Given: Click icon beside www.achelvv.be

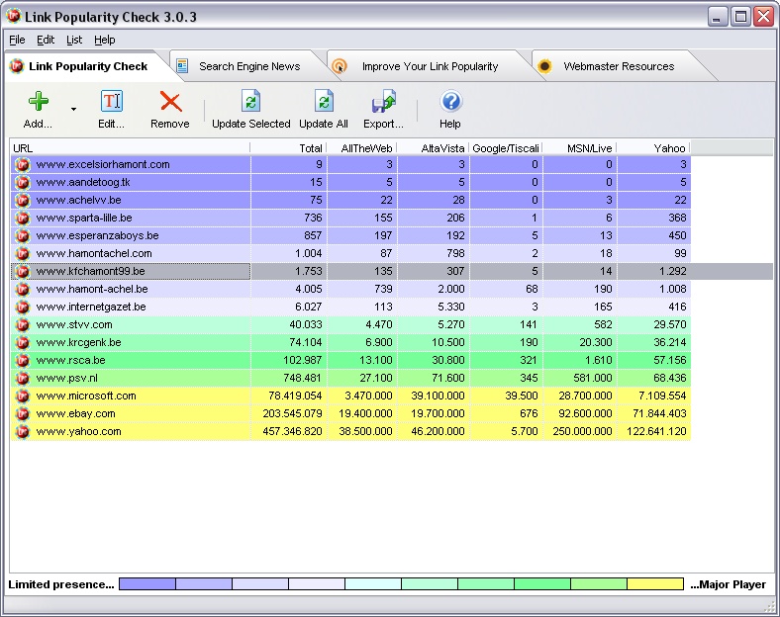Looking at the screenshot, I should (x=23, y=200).
